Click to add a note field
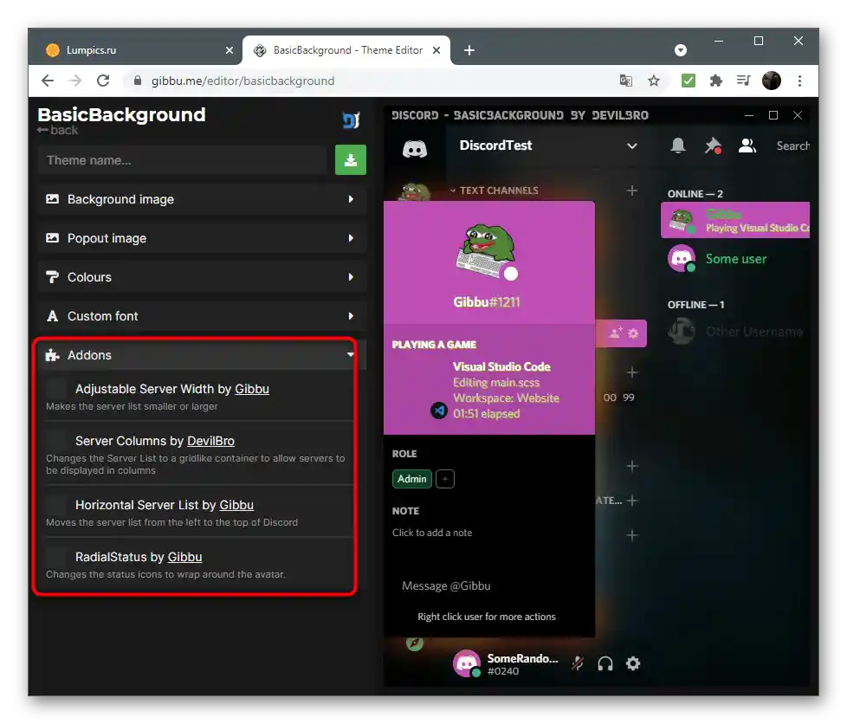Viewport: 847px width, 724px height. (x=432, y=533)
